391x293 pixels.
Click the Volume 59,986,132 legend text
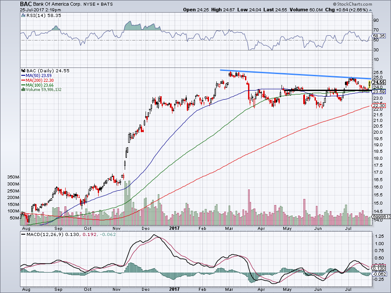click(x=43, y=89)
